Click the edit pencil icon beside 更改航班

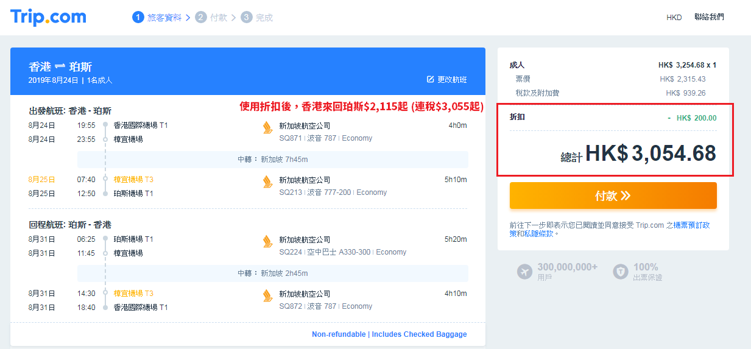coord(430,80)
